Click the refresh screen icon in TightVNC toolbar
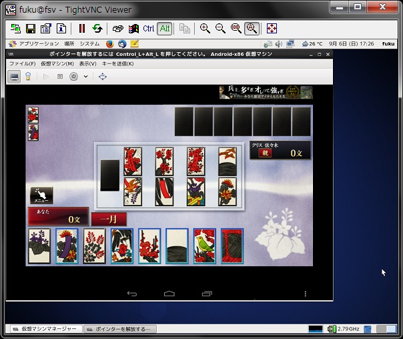Image resolution: width=403 pixels, height=339 pixels. pyautogui.click(x=97, y=28)
